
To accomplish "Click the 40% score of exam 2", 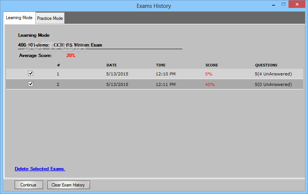I will (x=210, y=84).
